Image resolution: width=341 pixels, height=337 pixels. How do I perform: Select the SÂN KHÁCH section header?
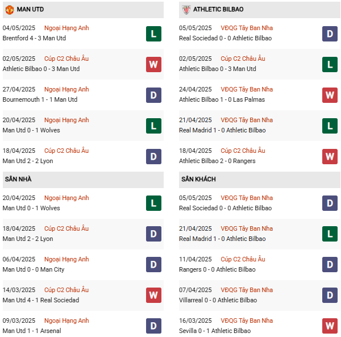tap(260, 179)
